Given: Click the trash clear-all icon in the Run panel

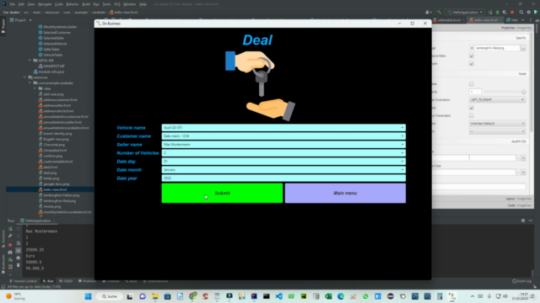Looking at the screenshot, I should pos(19,265).
